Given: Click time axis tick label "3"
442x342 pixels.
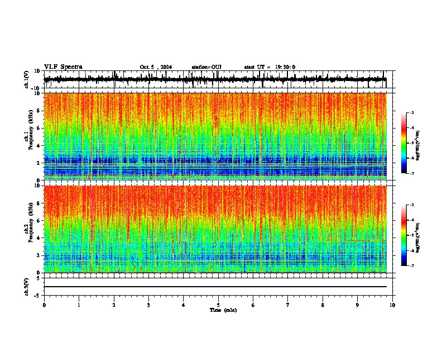Looking at the screenshot, I should (148, 305).
